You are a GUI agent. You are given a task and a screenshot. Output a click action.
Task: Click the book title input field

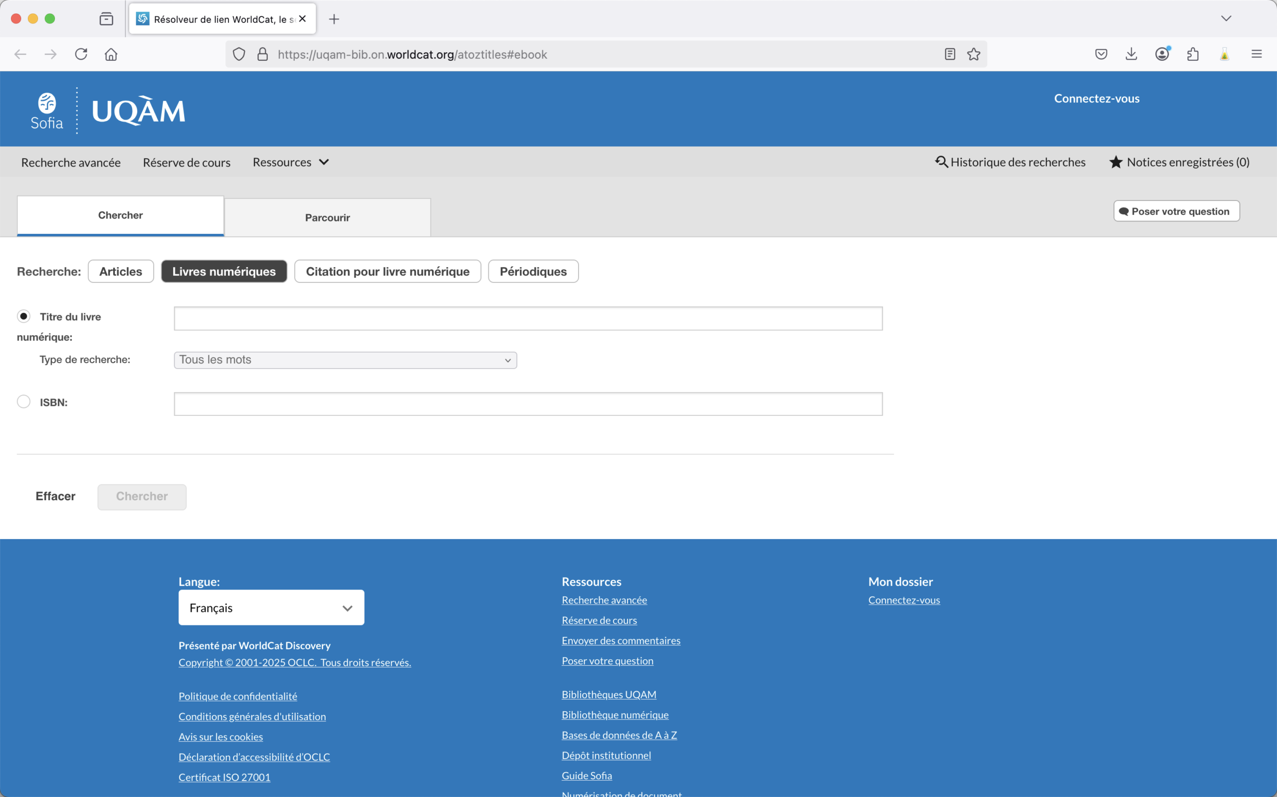pyautogui.click(x=528, y=318)
